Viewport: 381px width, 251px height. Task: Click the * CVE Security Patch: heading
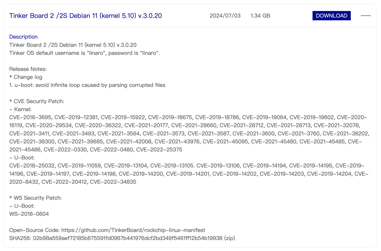point(37,101)
